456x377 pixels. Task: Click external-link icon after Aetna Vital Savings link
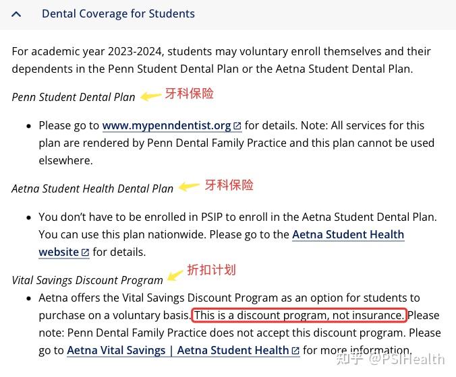point(295,351)
